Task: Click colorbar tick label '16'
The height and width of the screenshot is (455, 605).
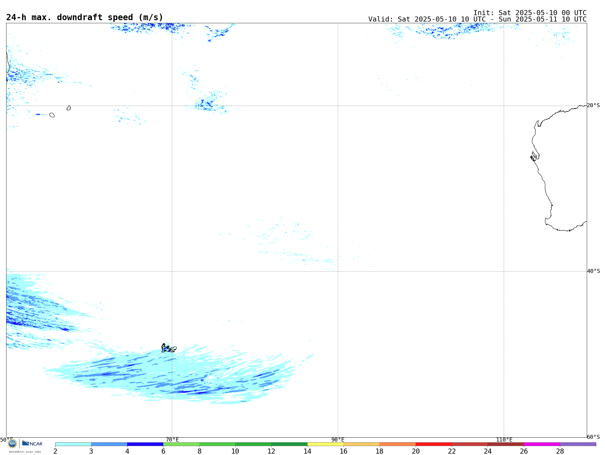Action: [344, 451]
